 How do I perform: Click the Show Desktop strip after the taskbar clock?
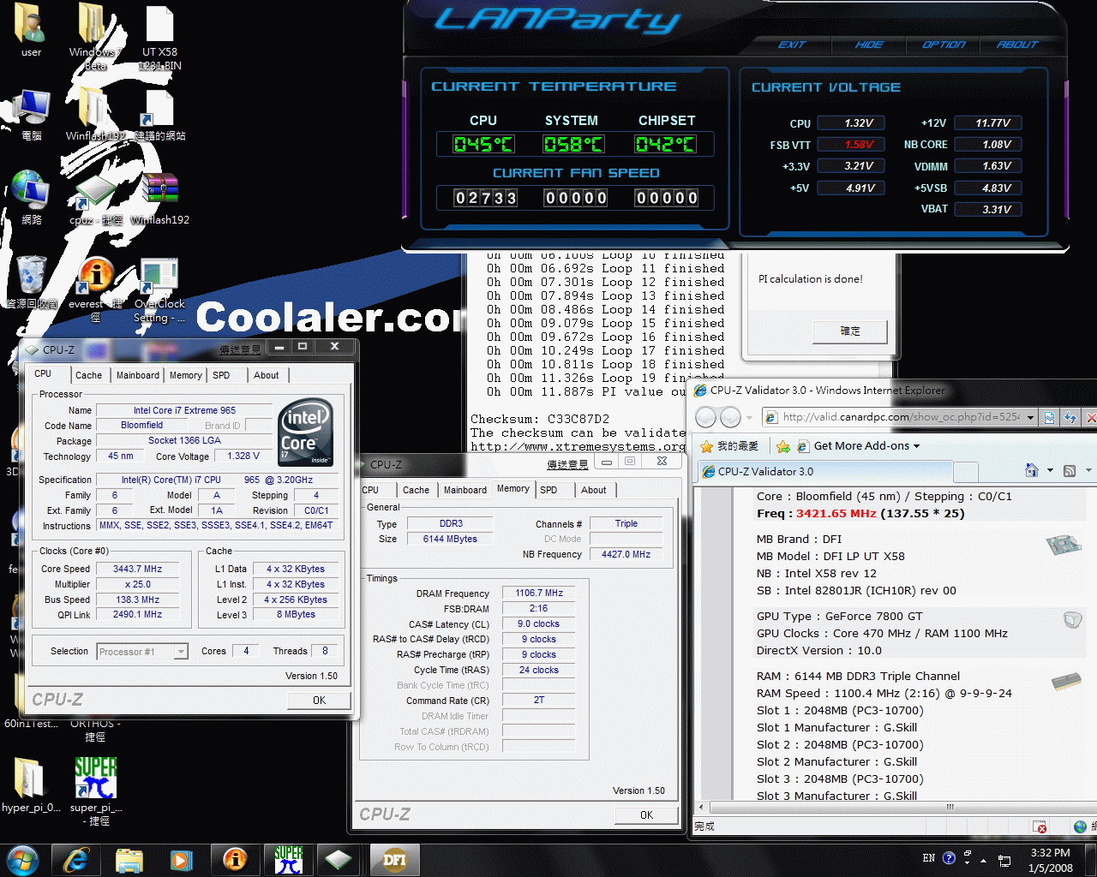[x=1090, y=860]
